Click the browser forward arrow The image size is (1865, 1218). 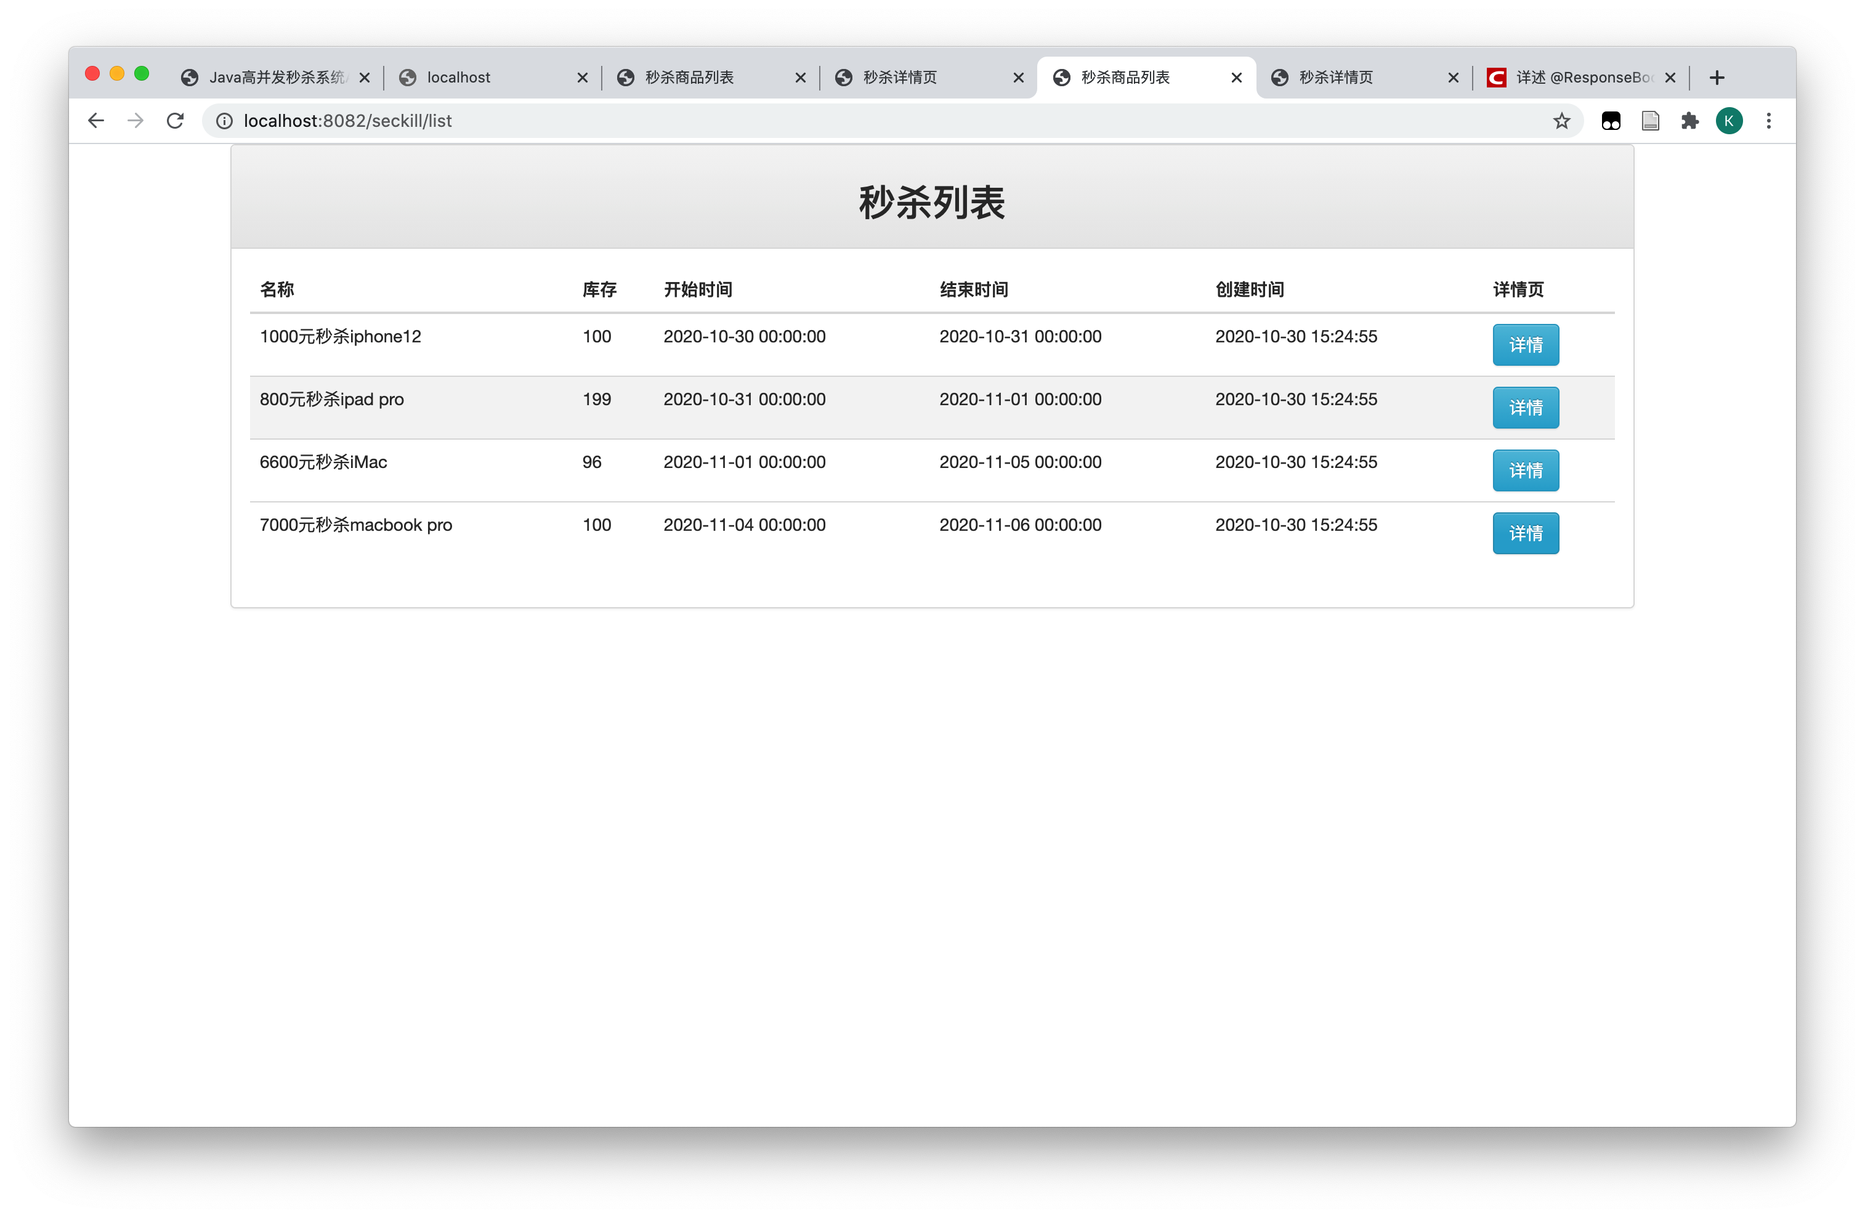pos(136,121)
